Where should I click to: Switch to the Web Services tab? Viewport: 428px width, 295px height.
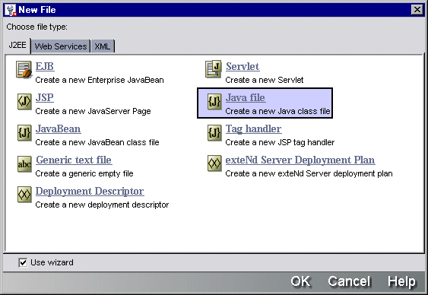pyautogui.click(x=61, y=46)
